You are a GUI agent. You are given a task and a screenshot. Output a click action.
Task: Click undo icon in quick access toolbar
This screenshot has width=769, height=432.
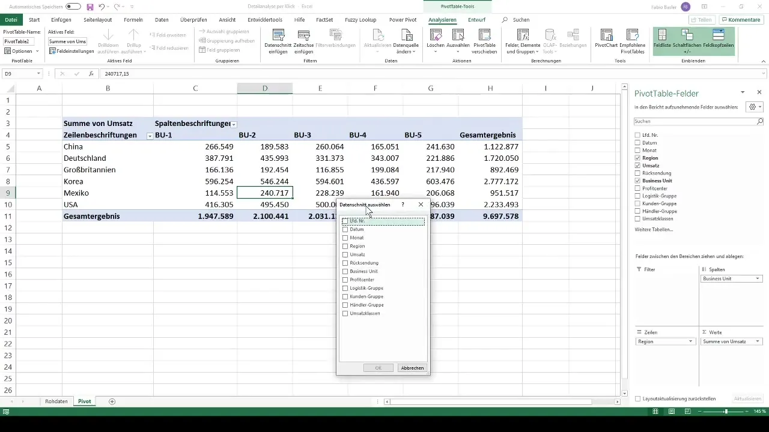(102, 7)
